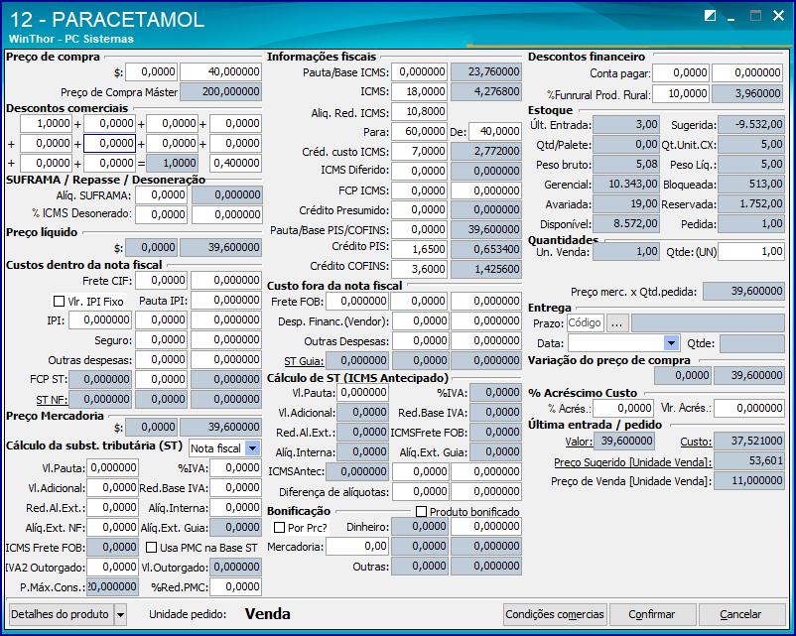Click the Detalhes do produto button

61,615
